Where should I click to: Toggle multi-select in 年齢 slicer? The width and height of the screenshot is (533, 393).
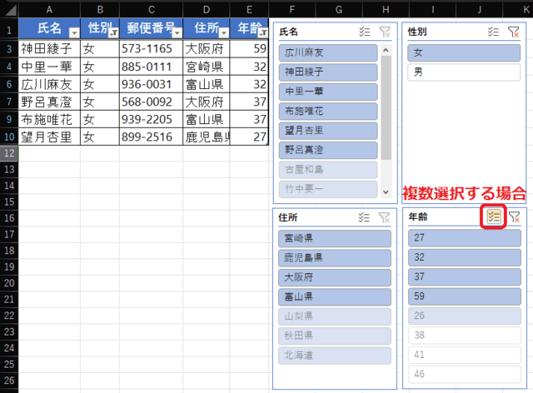click(x=494, y=217)
